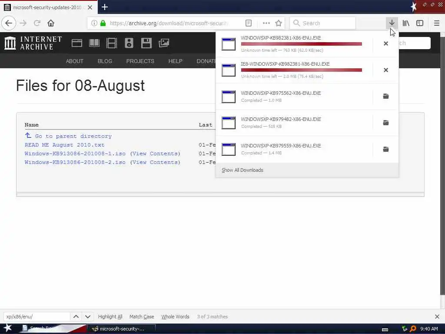Open the Video film strip icon
The height and width of the screenshot is (334, 445).
tap(112, 43)
